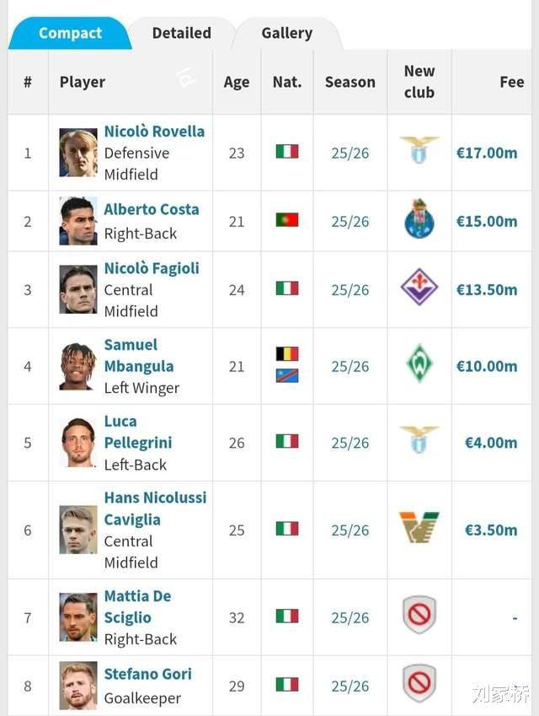Click the €17.00m transfer fee link
Screen dimensions: 539x716
pos(487,153)
